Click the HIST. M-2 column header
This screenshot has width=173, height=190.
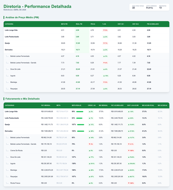pyautogui.click(x=135, y=24)
